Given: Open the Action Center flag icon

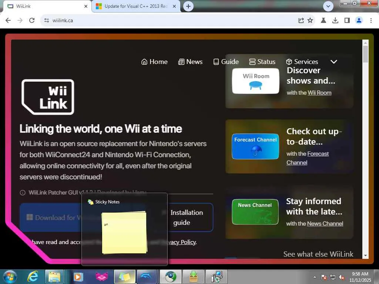Looking at the screenshot, I should point(323,277).
